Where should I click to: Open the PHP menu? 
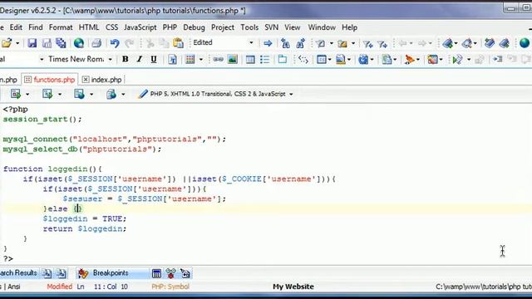[x=170, y=27]
